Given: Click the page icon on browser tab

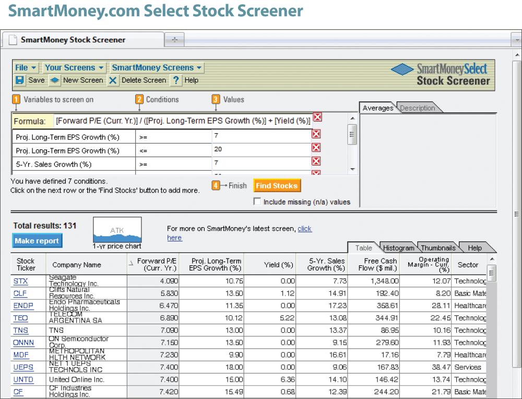Looking at the screenshot, I should pos(13,40).
